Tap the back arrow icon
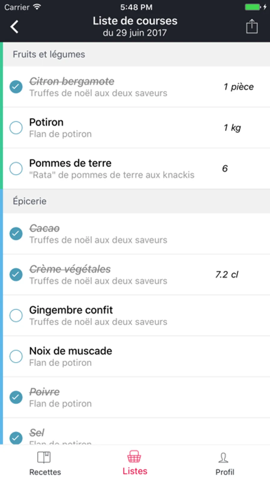270x481 pixels. (14, 26)
